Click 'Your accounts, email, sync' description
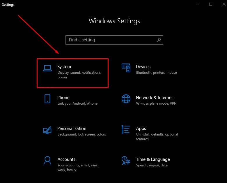Image resolution: width=227 pixels, height=183 pixels. 78,168
